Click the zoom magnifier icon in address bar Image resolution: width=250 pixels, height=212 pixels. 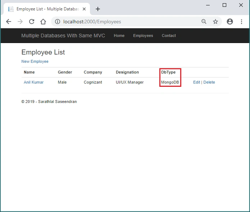pyautogui.click(x=204, y=22)
